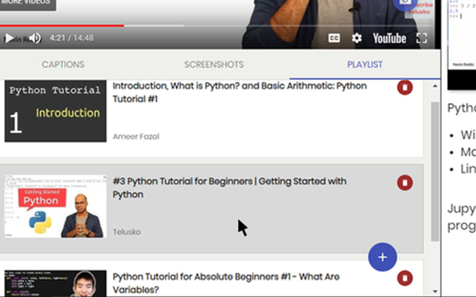Click the playlist scrollbar up arrow
The height and width of the screenshot is (297, 476).
[x=435, y=86]
